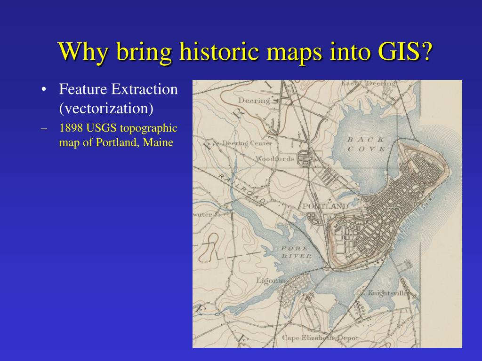Click the "Woodfords" label on the map
The width and height of the screenshot is (482, 361).
click(275, 159)
